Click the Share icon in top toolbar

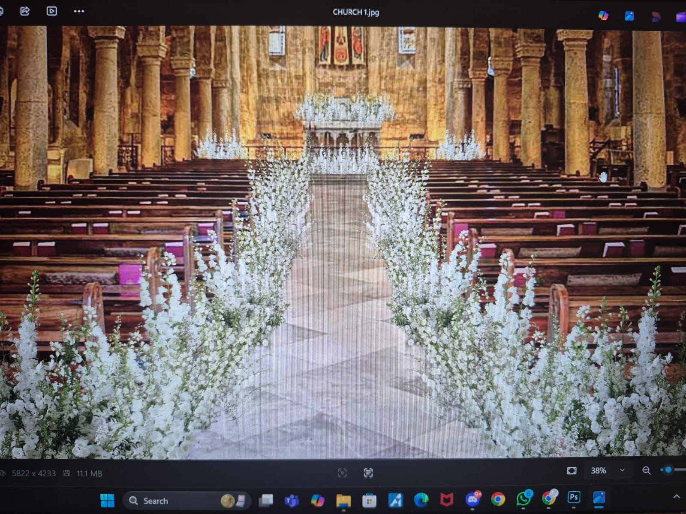coord(25,11)
